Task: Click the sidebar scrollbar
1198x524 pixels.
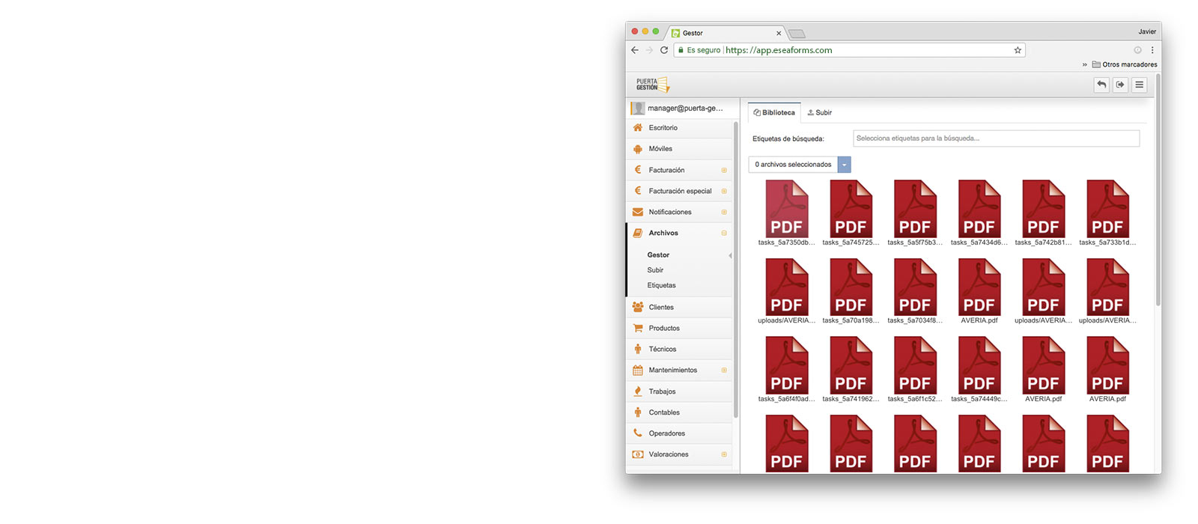Action: [x=736, y=269]
